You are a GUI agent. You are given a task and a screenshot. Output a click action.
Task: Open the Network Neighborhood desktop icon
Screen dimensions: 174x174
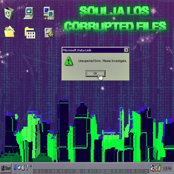(x=49, y=13)
